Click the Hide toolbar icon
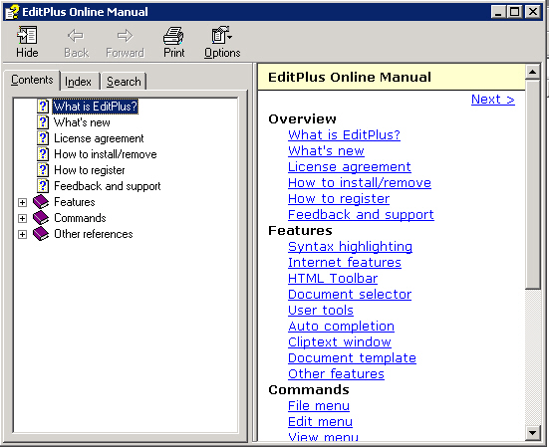The height and width of the screenshot is (447, 549). pos(27,35)
